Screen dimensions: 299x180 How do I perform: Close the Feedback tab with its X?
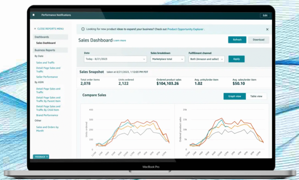(x=47, y=157)
